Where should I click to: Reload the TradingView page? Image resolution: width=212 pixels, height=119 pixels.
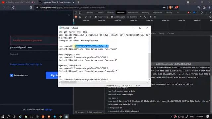click(x=13, y=7)
